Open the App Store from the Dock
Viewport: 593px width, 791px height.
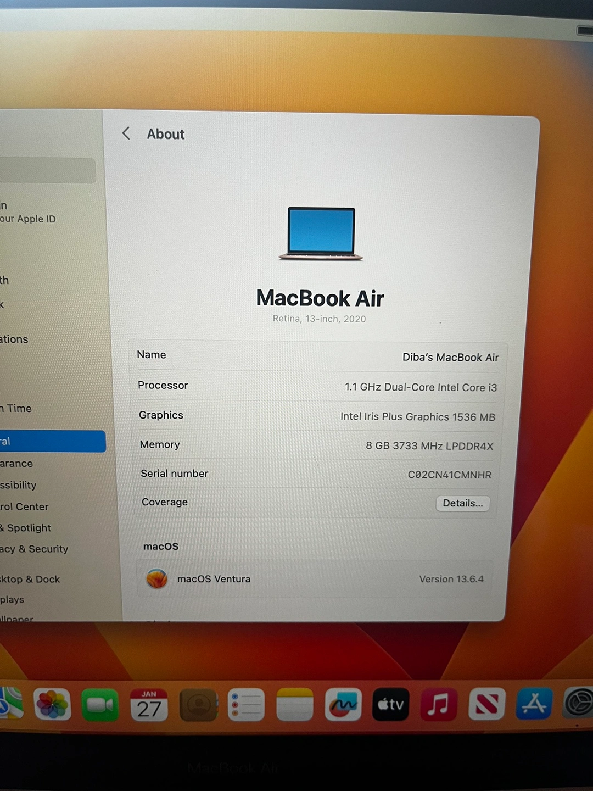tap(534, 703)
